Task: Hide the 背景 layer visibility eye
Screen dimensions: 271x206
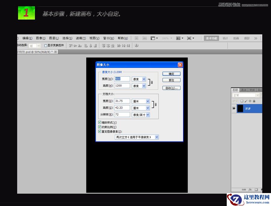Action: click(234, 108)
